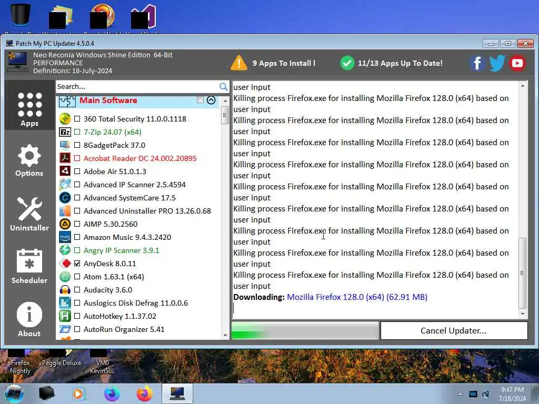Open the About info section
The image size is (539, 404).
click(x=29, y=319)
